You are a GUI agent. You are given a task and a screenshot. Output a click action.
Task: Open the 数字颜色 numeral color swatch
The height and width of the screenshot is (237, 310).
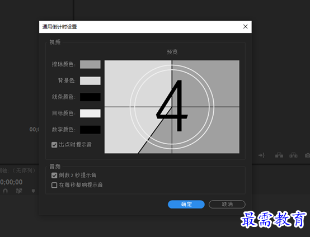90,130
